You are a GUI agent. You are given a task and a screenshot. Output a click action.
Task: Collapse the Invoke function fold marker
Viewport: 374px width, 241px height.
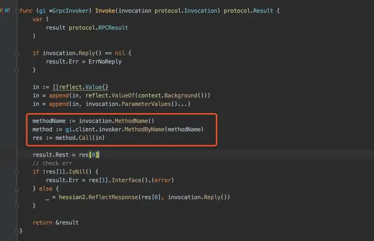17,11
